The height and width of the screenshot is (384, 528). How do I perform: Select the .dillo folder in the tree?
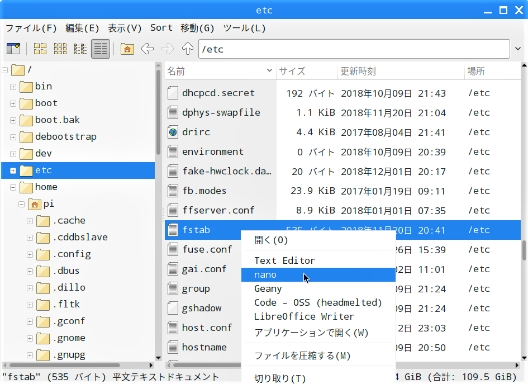69,287
